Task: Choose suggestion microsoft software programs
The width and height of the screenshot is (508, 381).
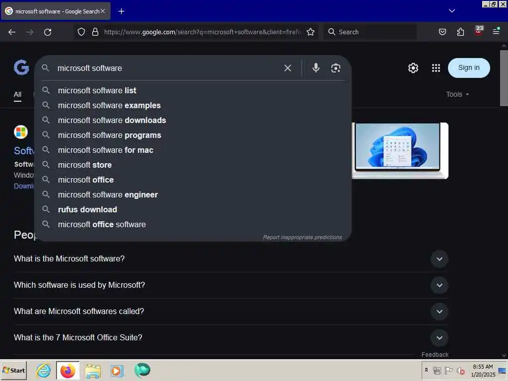Action: pos(193,135)
